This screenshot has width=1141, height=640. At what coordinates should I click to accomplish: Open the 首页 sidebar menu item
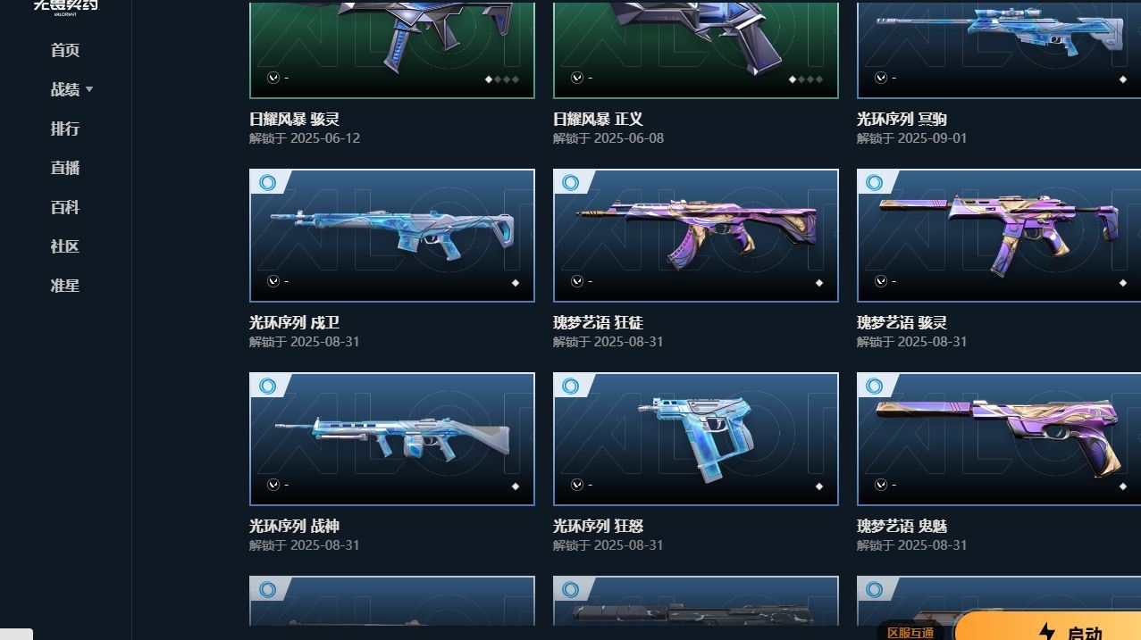pos(65,50)
